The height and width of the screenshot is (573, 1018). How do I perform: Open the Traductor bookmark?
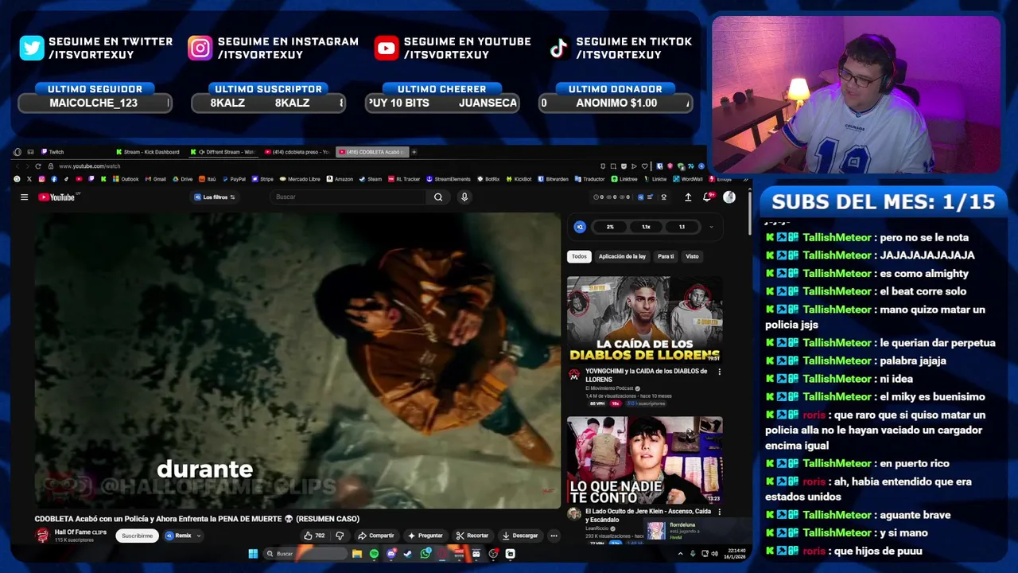pyautogui.click(x=590, y=179)
